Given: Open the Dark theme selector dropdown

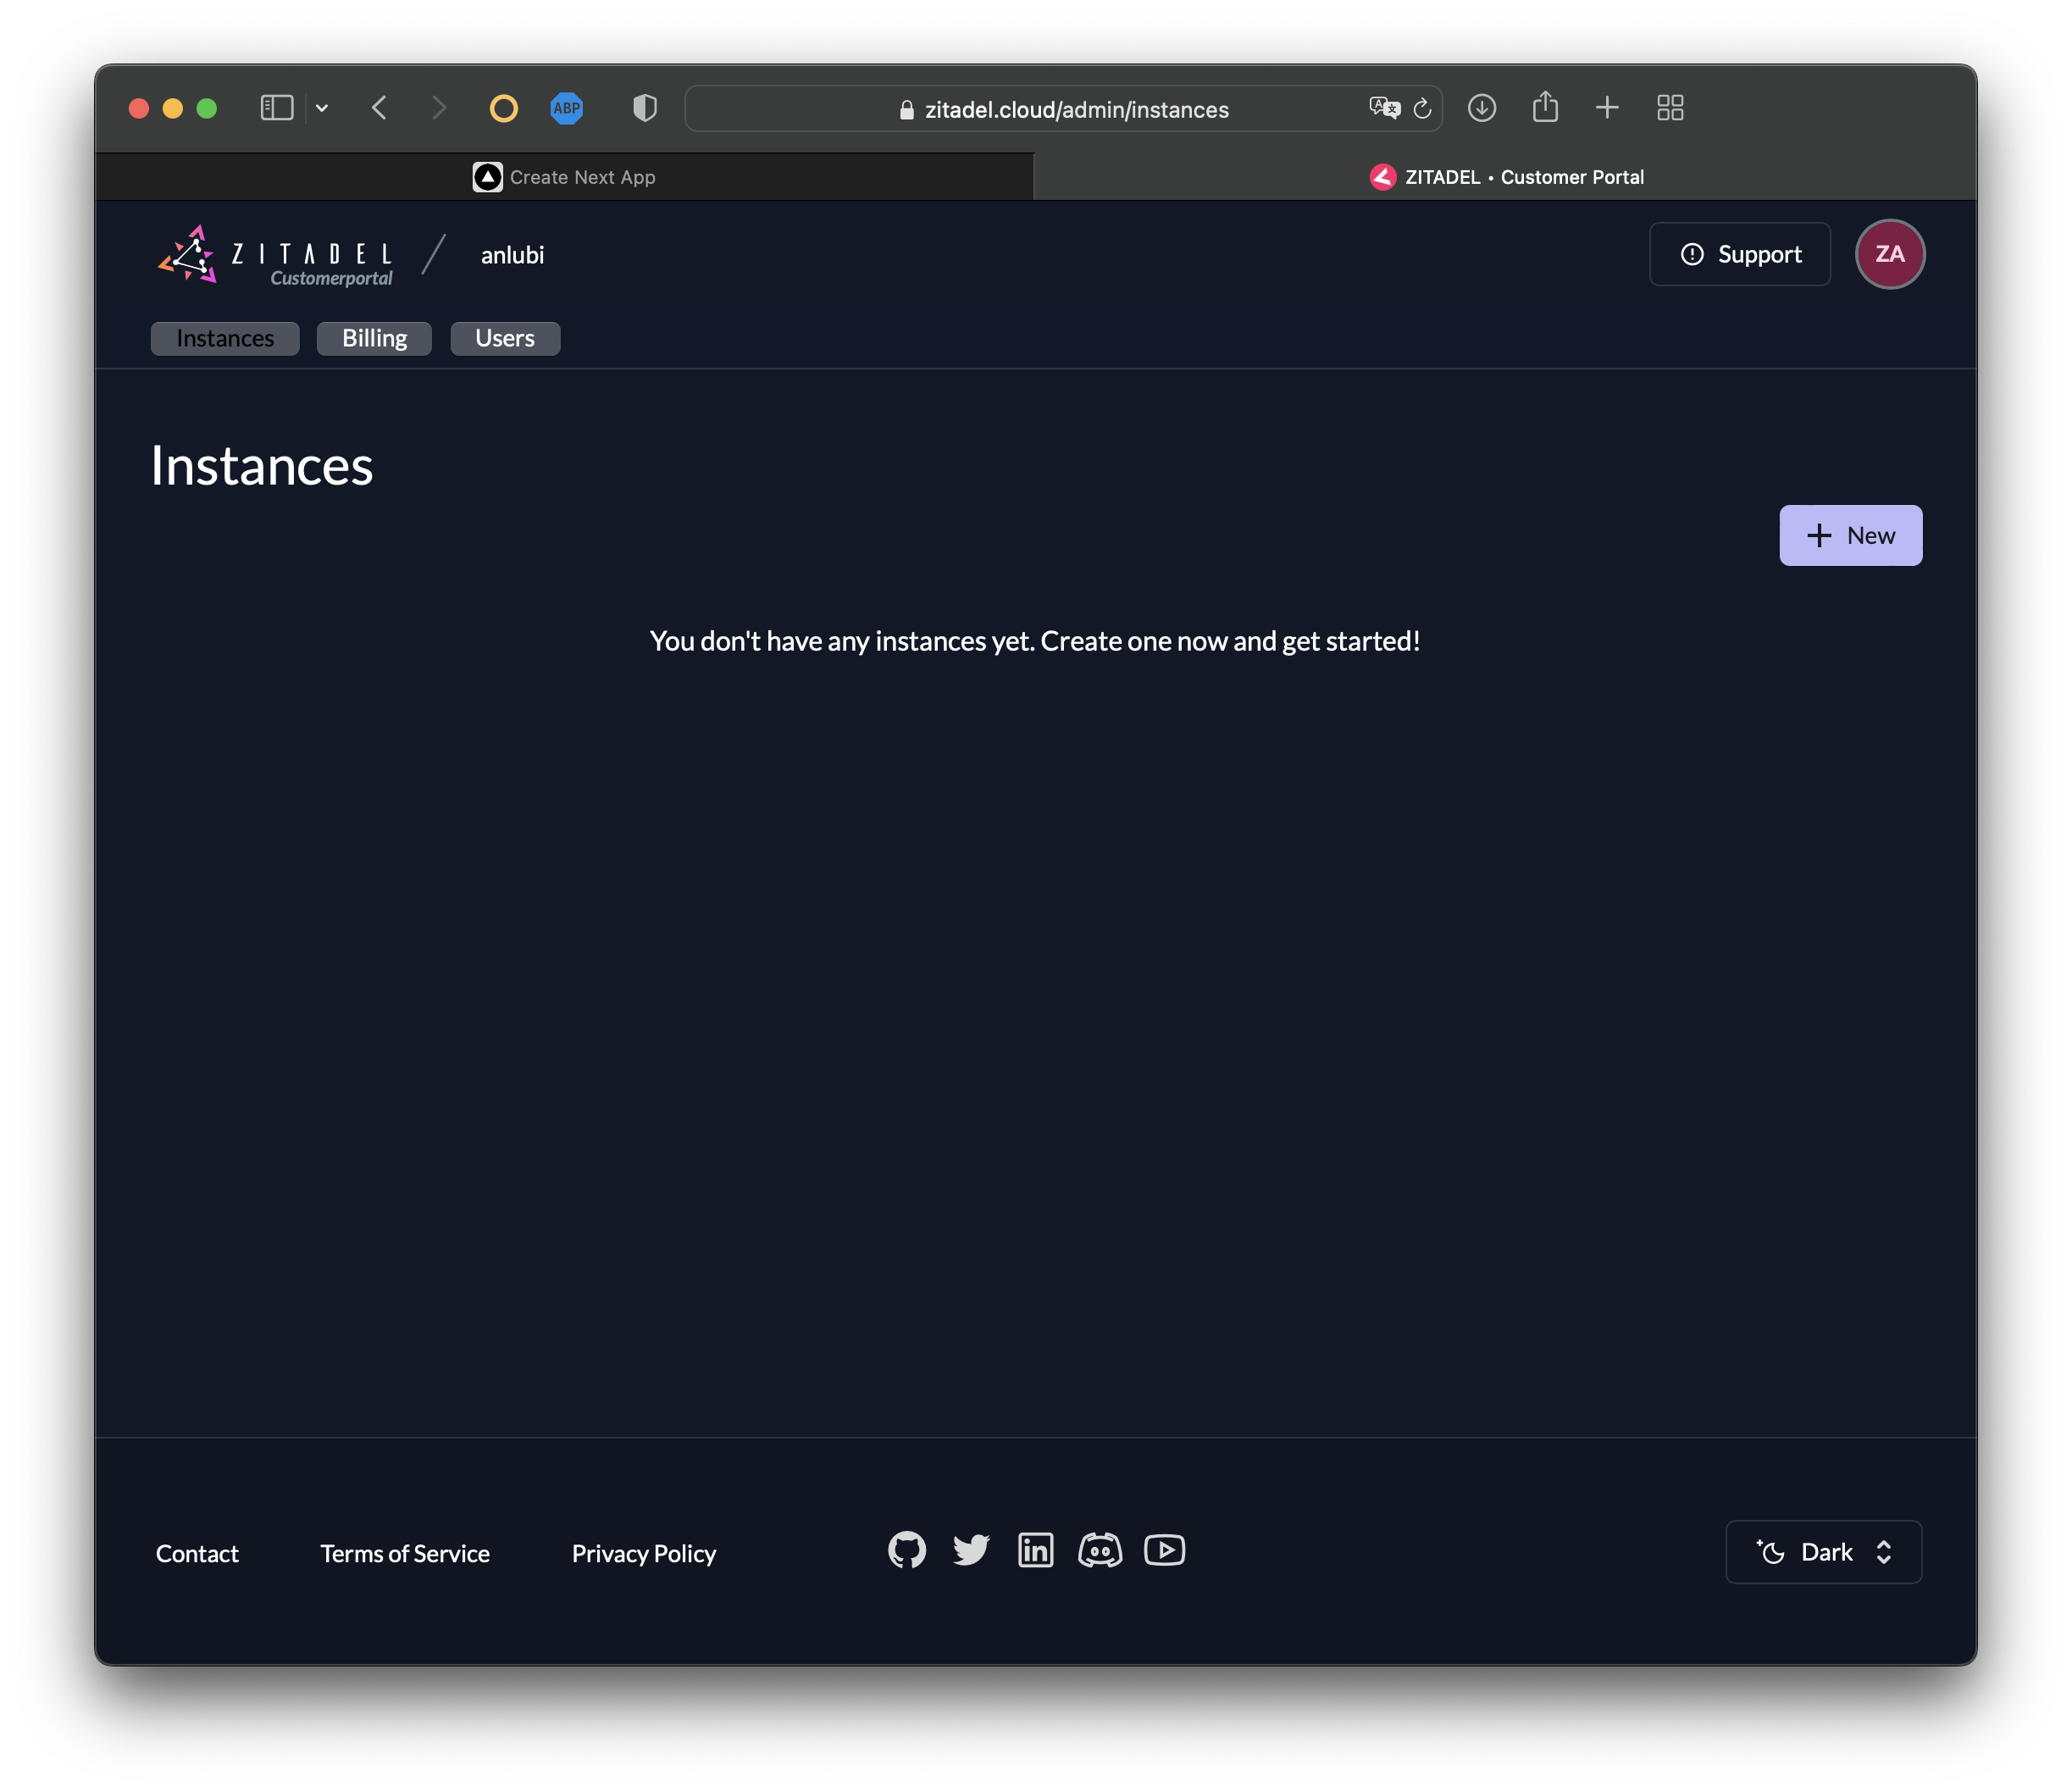Looking at the screenshot, I should click(1823, 1552).
